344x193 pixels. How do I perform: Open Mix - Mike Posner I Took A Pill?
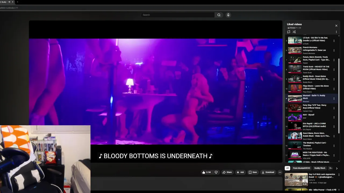[322, 190]
